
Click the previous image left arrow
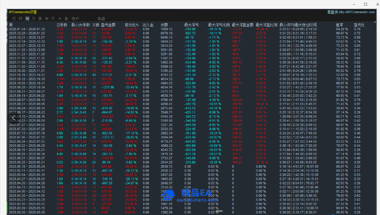pyautogui.click(x=13, y=118)
